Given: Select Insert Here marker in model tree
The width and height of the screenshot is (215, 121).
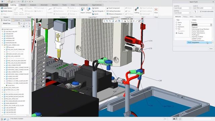Looking at the screenshot, I should click(11, 85).
